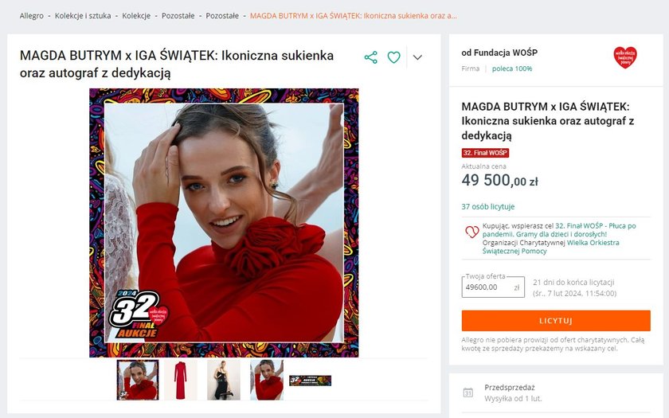
Task: Open the Allegro breadcrumb link
Action: pos(32,16)
